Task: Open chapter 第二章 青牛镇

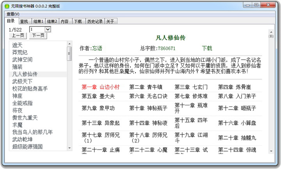Action: tap(146, 87)
